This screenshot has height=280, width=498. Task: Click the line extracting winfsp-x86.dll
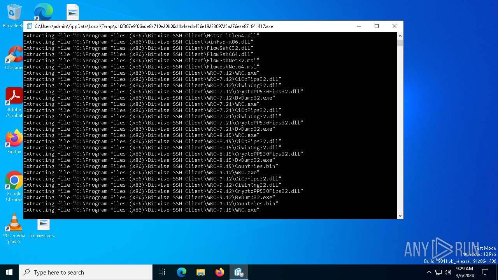click(138, 42)
